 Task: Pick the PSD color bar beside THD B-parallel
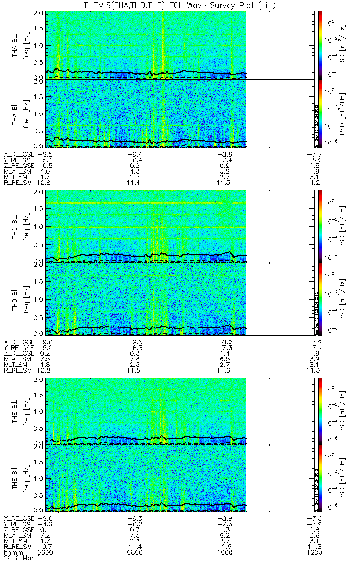(320, 299)
